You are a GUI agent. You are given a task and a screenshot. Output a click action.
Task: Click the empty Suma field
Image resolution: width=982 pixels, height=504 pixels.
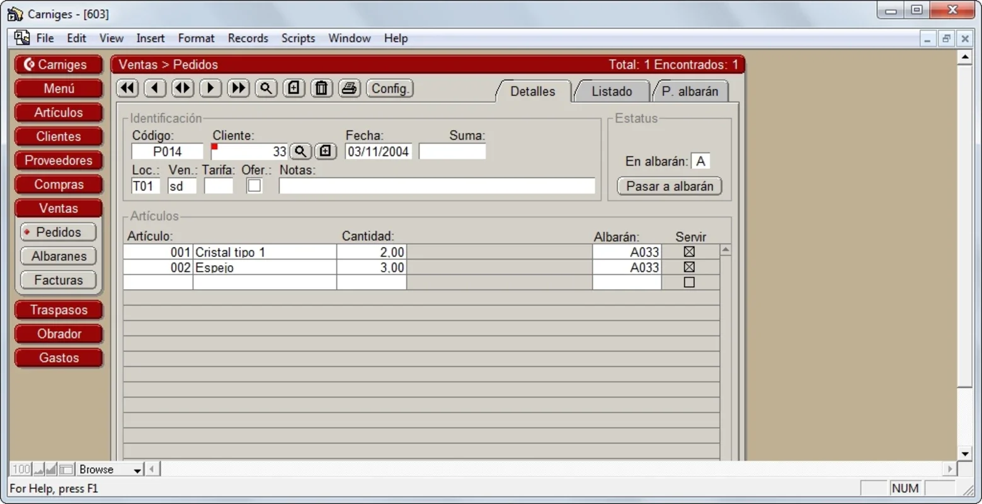pos(452,151)
